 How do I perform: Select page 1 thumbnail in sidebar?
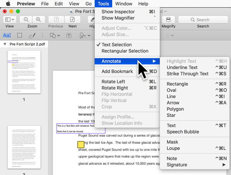click(x=24, y=72)
